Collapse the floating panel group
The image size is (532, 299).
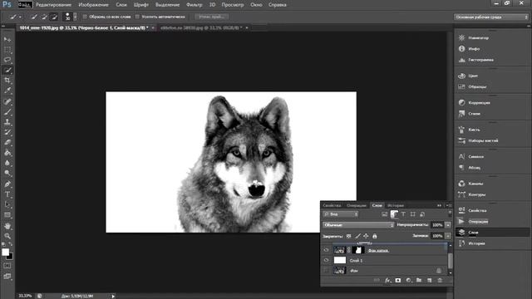pyautogui.click(x=440, y=205)
